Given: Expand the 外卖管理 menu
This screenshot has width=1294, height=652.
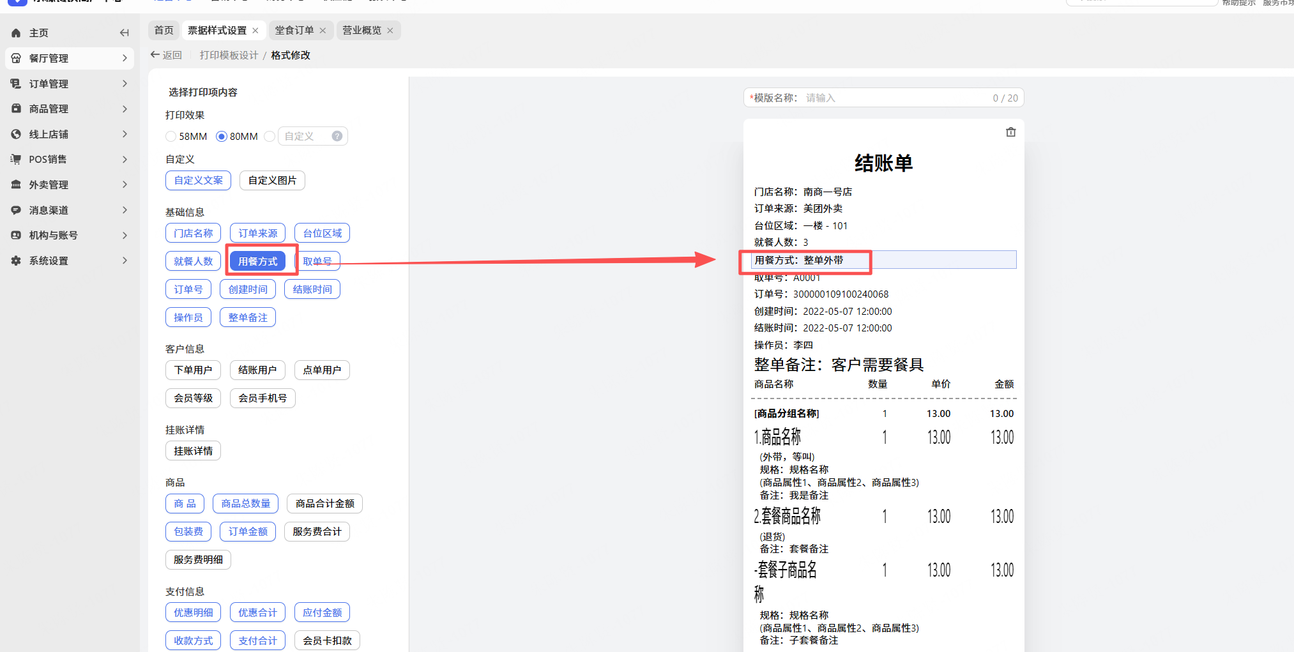Looking at the screenshot, I should point(125,185).
